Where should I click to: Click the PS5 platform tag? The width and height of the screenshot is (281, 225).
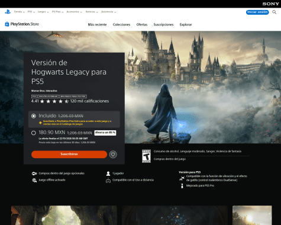click(x=34, y=97)
